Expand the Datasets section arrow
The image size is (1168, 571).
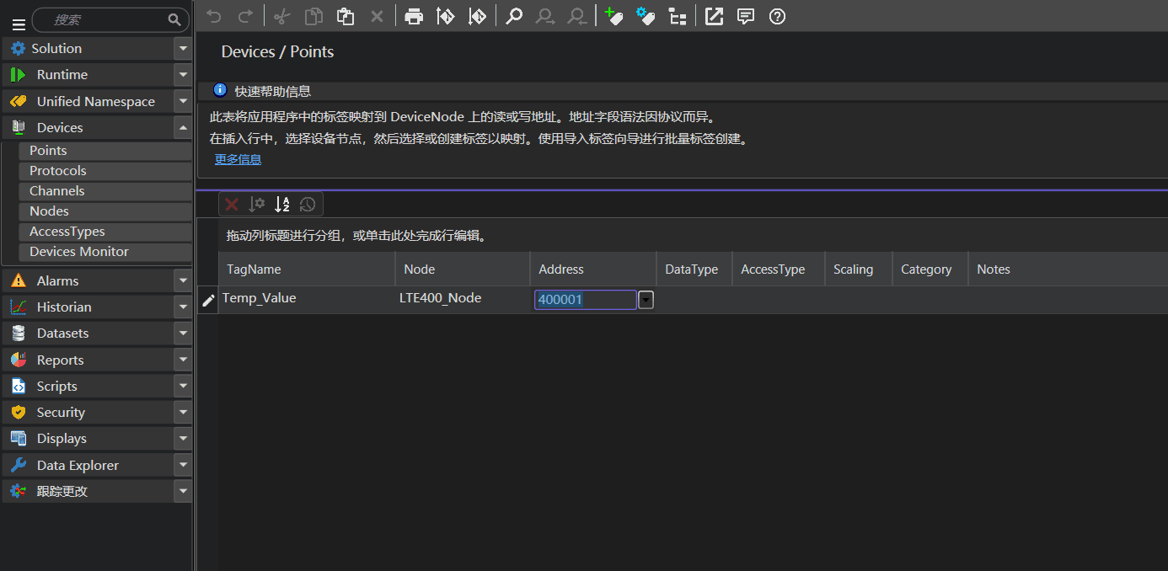point(183,333)
